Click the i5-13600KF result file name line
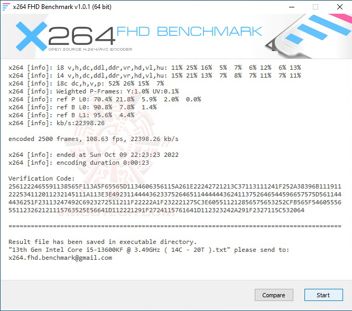Viewport: 352px width, 311px height. coord(149,250)
